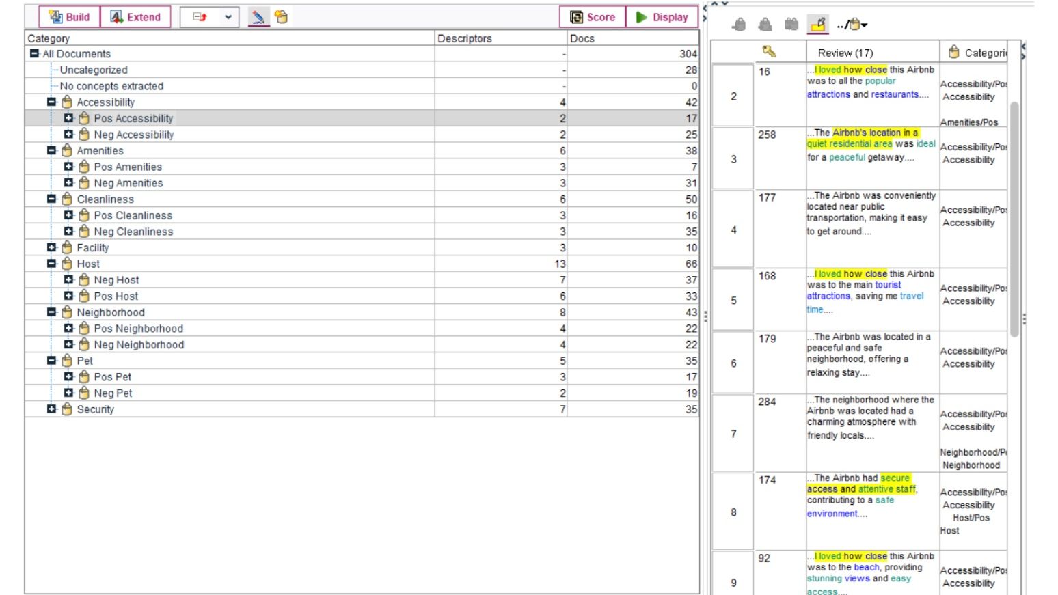The height and width of the screenshot is (595, 1058).
Task: Select the Neg Cleanliness category label
Action: tap(133, 232)
